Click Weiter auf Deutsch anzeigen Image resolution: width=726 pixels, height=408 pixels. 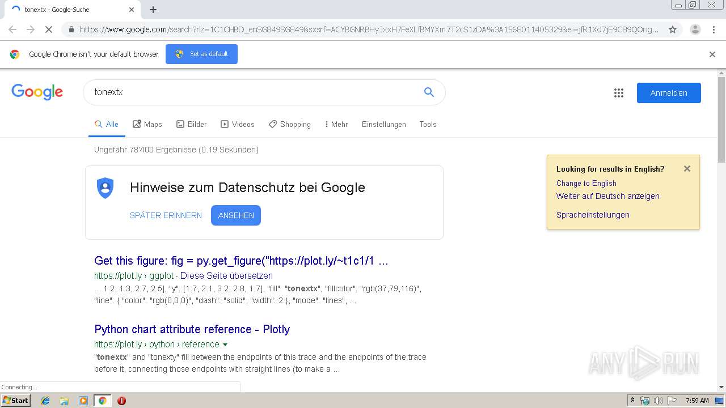pyautogui.click(x=608, y=196)
